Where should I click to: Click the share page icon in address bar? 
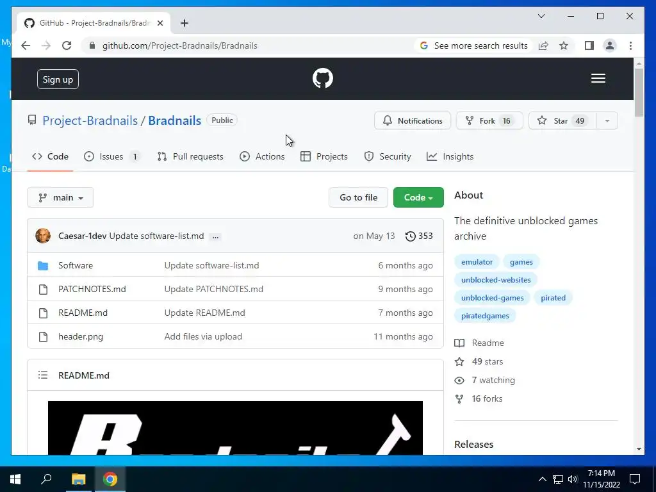543,45
